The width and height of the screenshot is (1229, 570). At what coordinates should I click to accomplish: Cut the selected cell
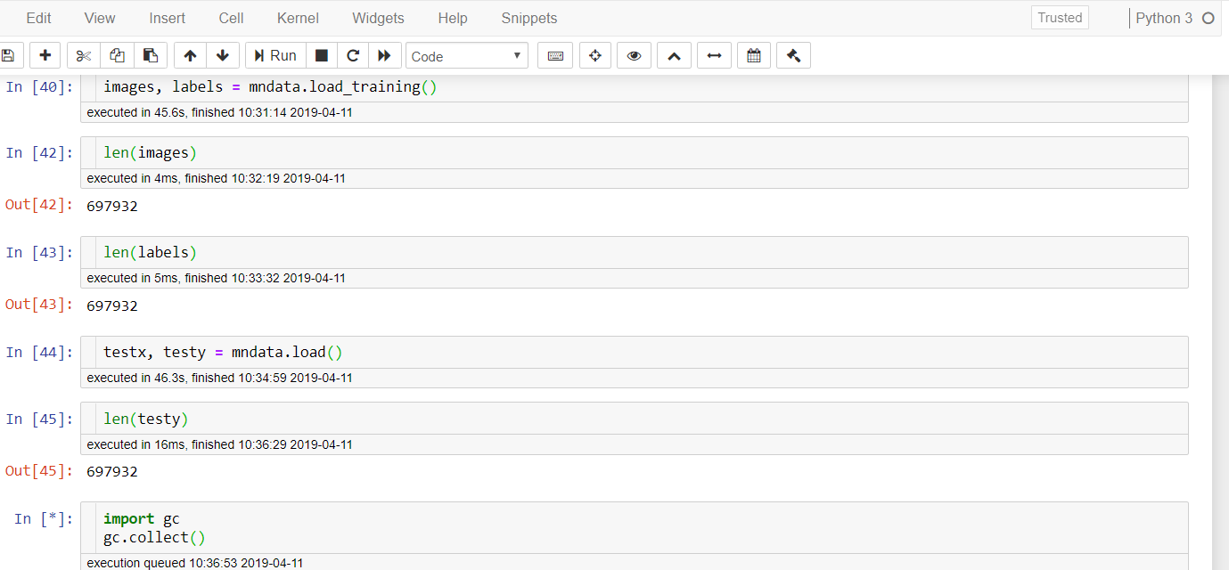pyautogui.click(x=83, y=55)
